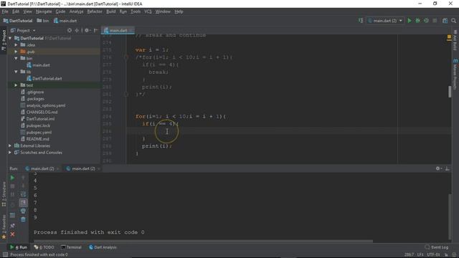Close run tab with the red X icon

pos(12,234)
